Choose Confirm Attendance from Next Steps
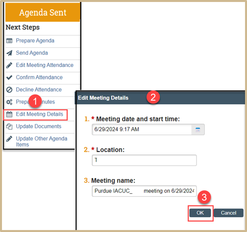The image size is (247, 232). (x=39, y=77)
